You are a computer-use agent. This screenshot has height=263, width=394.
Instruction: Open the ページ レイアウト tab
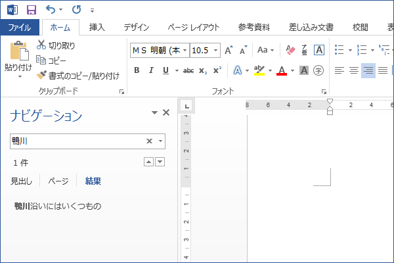click(194, 27)
